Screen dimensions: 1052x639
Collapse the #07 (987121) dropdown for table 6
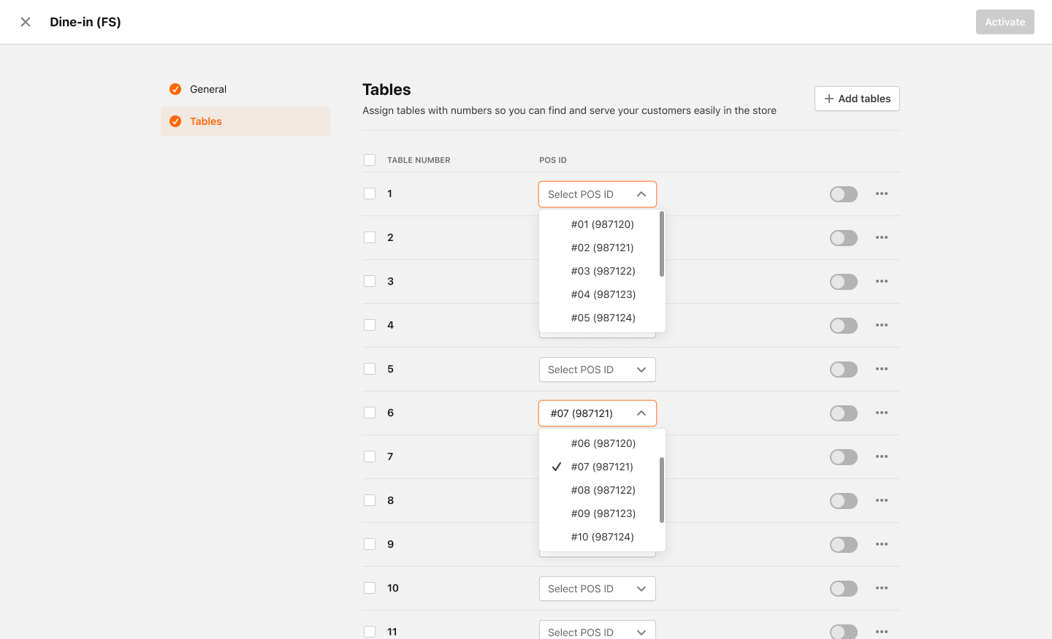(598, 413)
